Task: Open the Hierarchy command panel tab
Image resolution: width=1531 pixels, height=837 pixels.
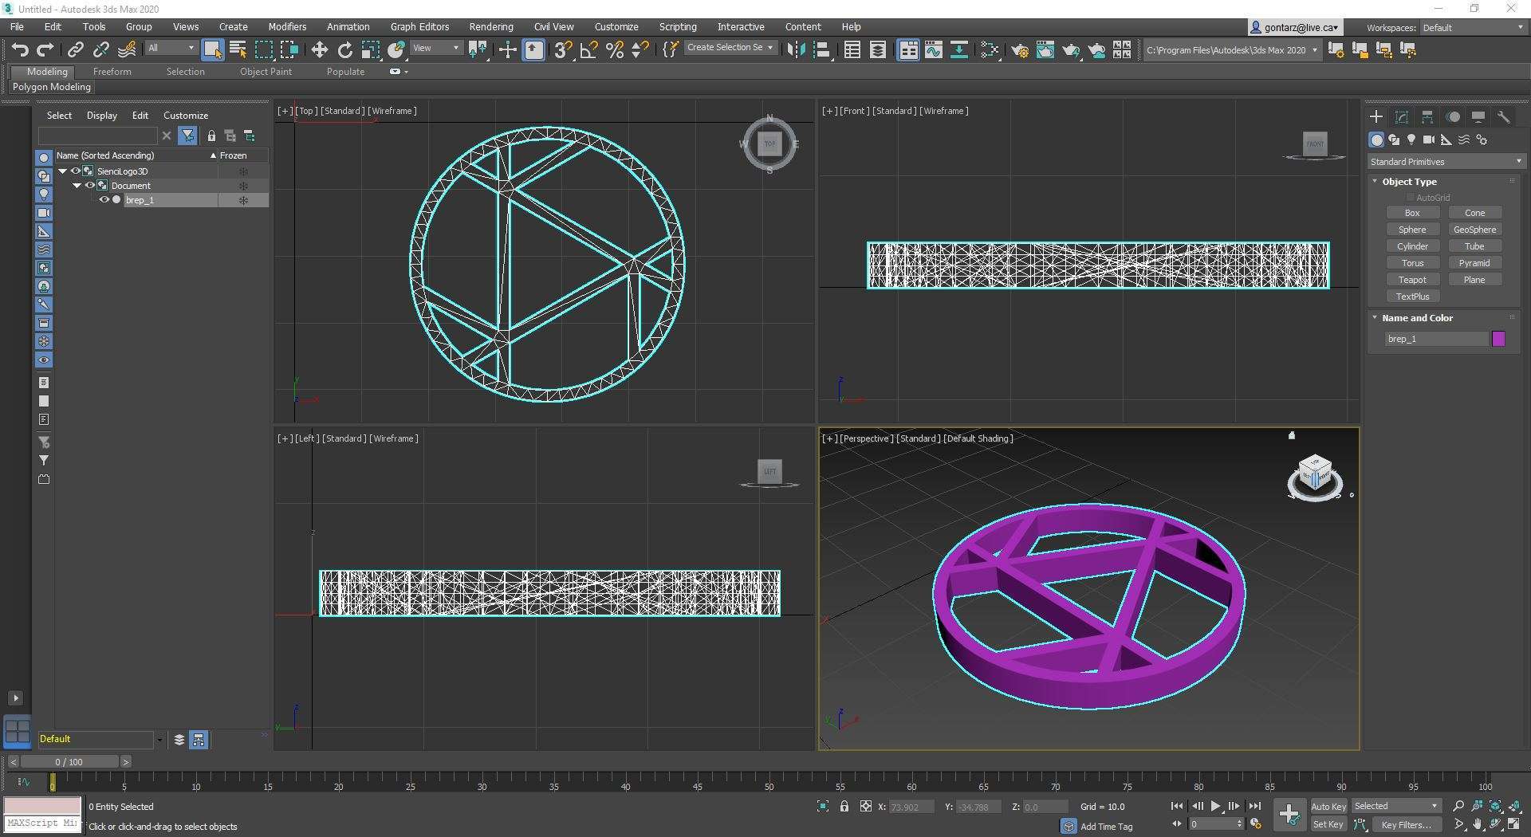Action: click(x=1427, y=117)
